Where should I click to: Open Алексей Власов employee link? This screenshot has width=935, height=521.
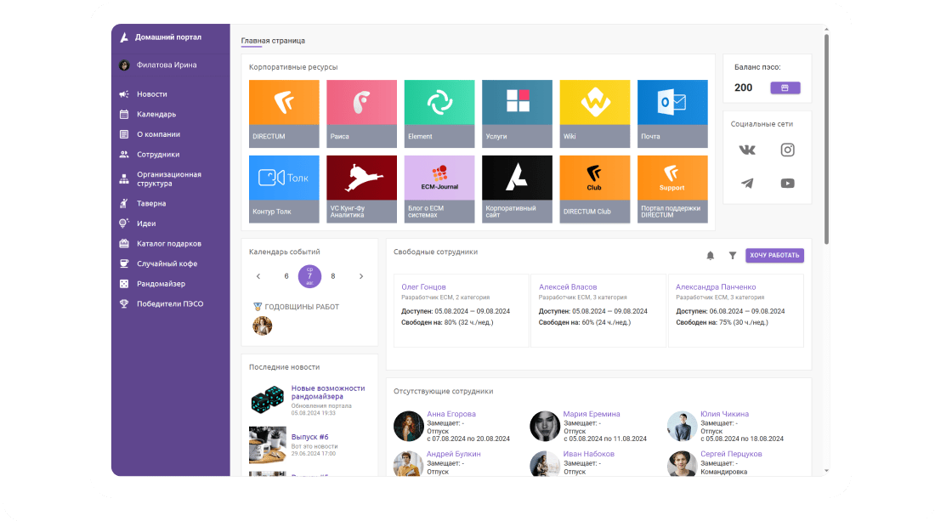coord(568,286)
